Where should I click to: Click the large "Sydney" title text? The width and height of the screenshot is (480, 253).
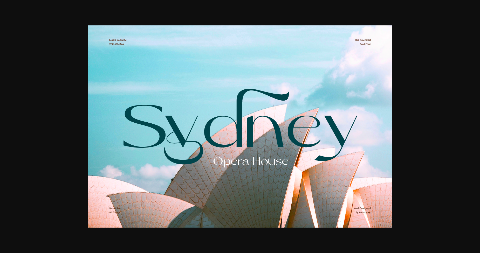point(240,126)
